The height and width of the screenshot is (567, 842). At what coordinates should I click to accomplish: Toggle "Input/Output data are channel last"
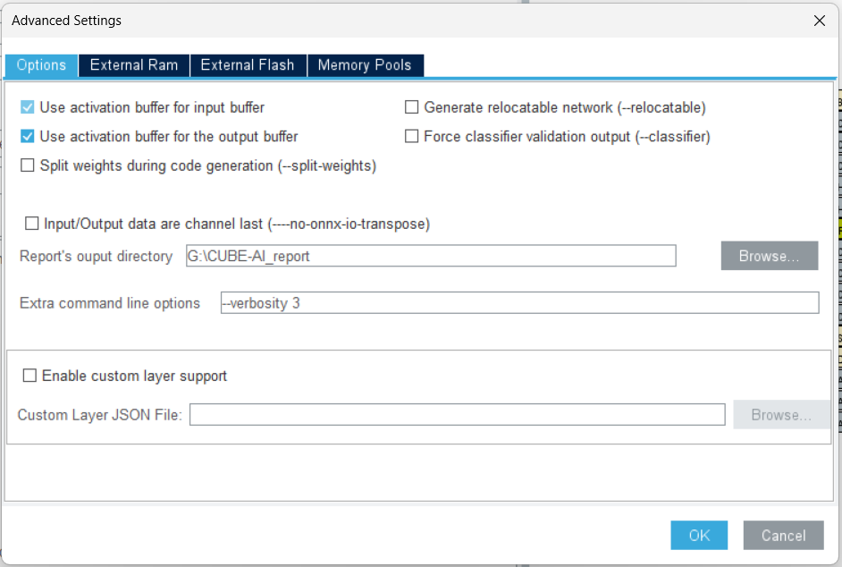pyautogui.click(x=33, y=224)
